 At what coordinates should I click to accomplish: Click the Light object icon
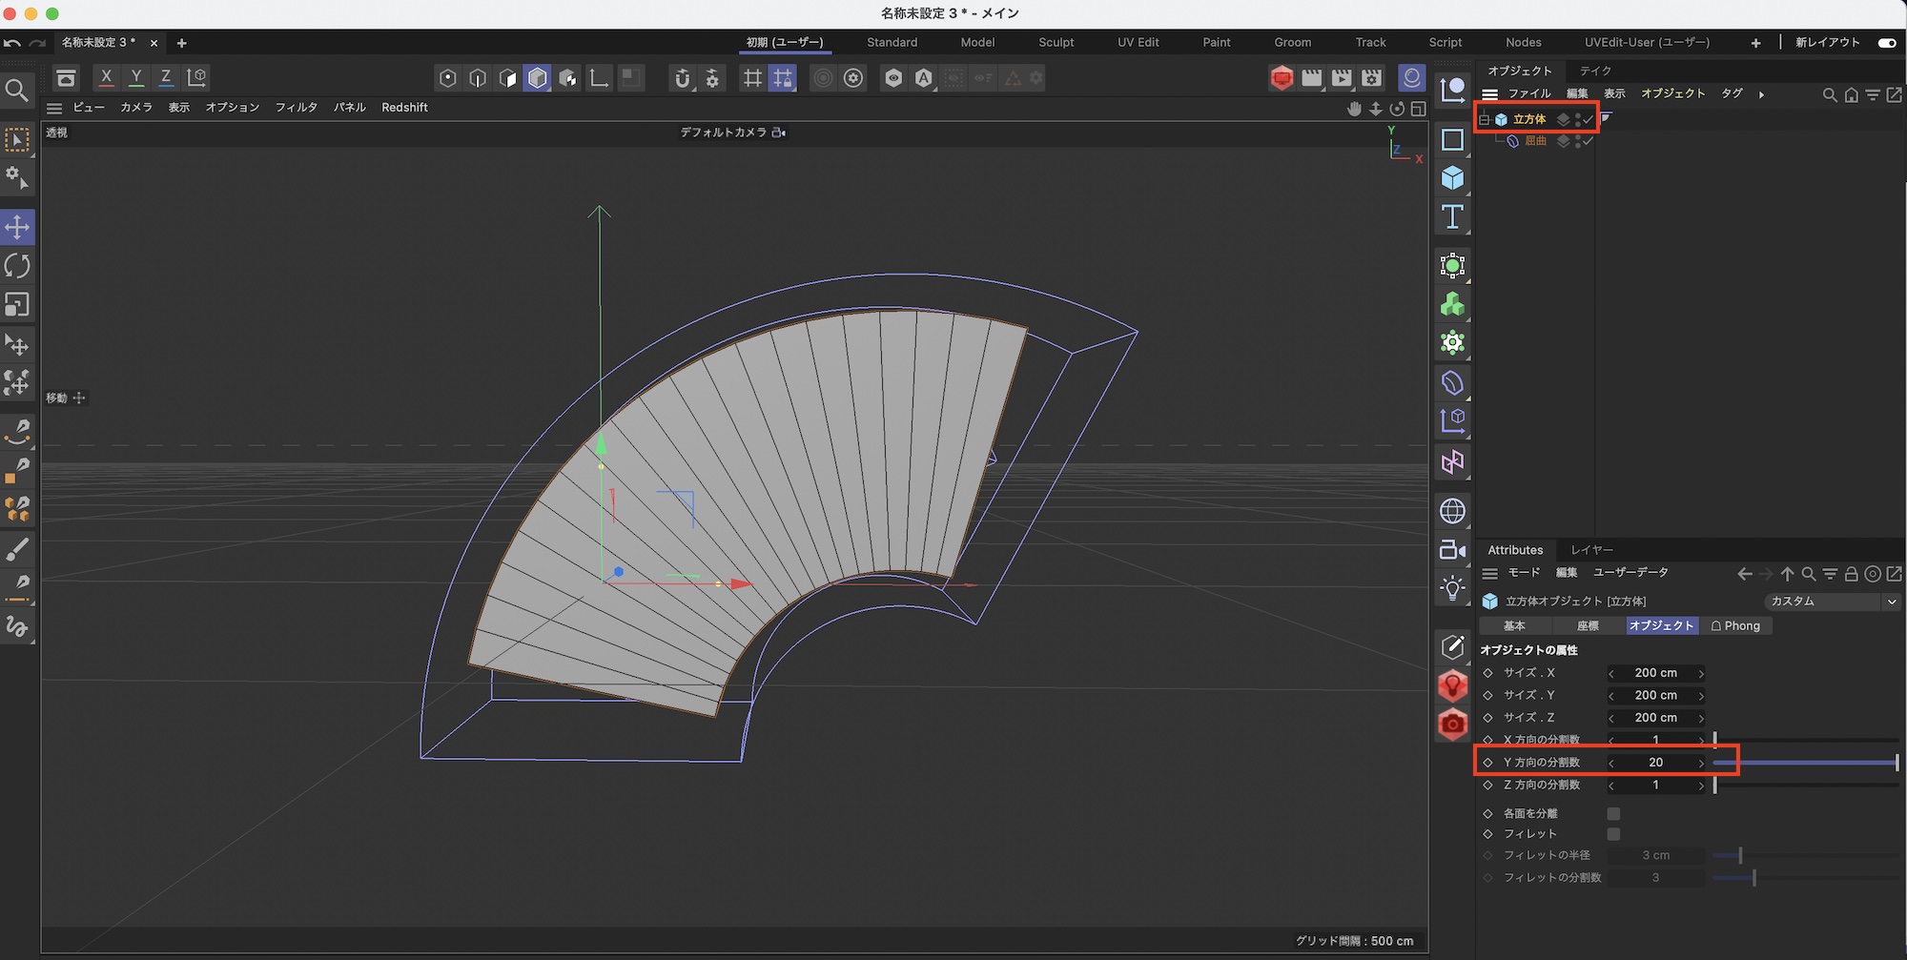point(1452,588)
